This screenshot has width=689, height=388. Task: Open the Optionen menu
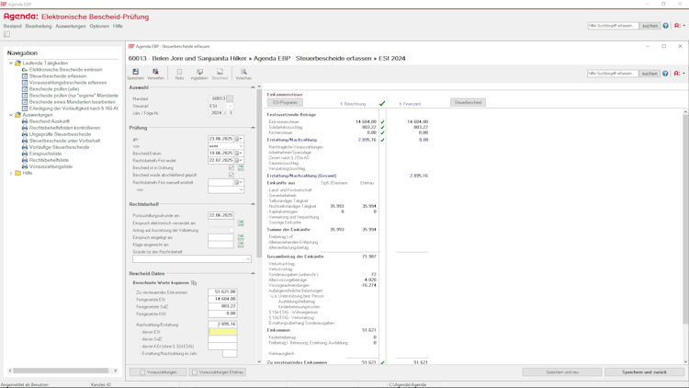click(x=99, y=26)
